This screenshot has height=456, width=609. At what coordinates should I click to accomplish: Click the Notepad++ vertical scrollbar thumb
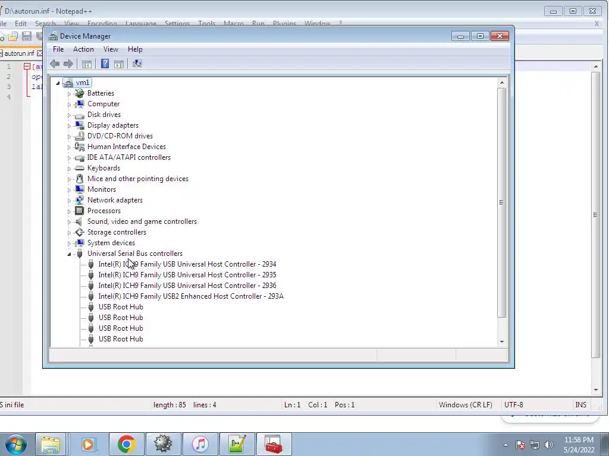pyautogui.click(x=595, y=214)
